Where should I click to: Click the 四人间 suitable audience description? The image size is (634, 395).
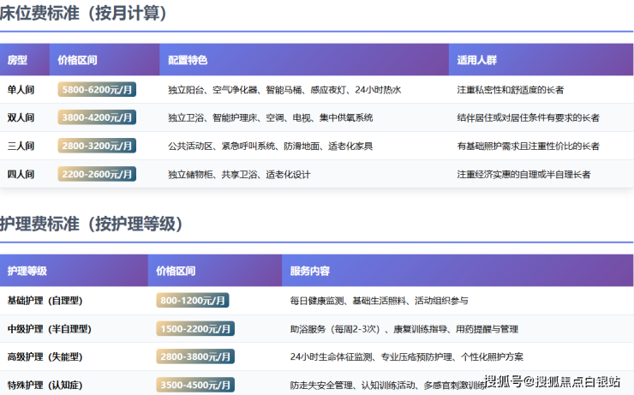click(523, 174)
